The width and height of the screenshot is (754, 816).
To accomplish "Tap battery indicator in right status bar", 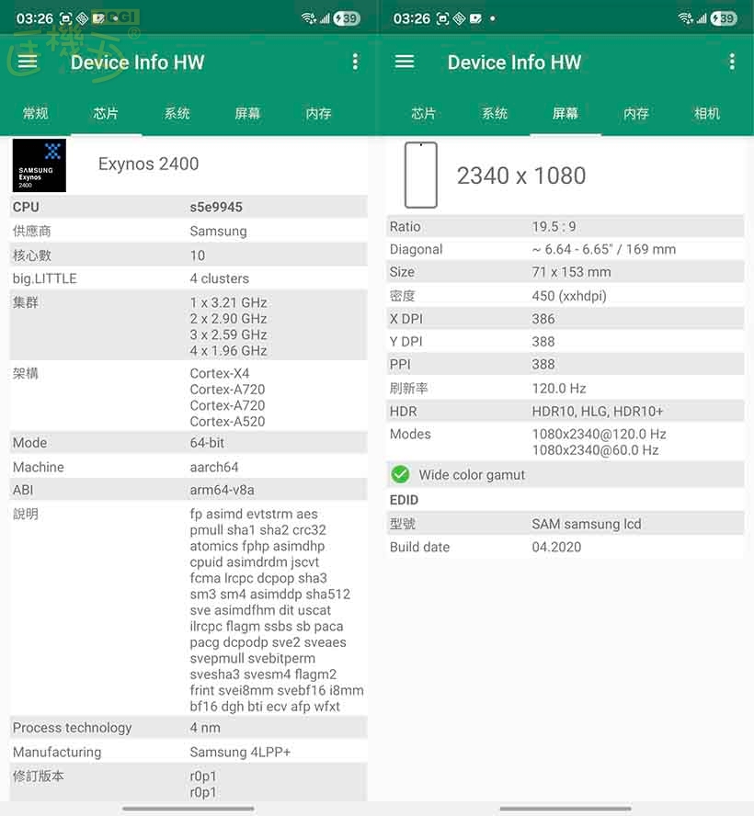I will 723,18.
